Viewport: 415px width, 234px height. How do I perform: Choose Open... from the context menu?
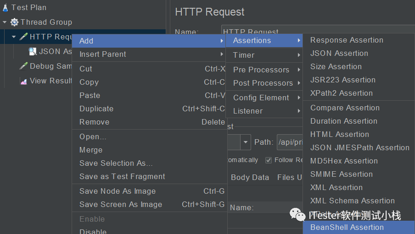click(x=149, y=136)
